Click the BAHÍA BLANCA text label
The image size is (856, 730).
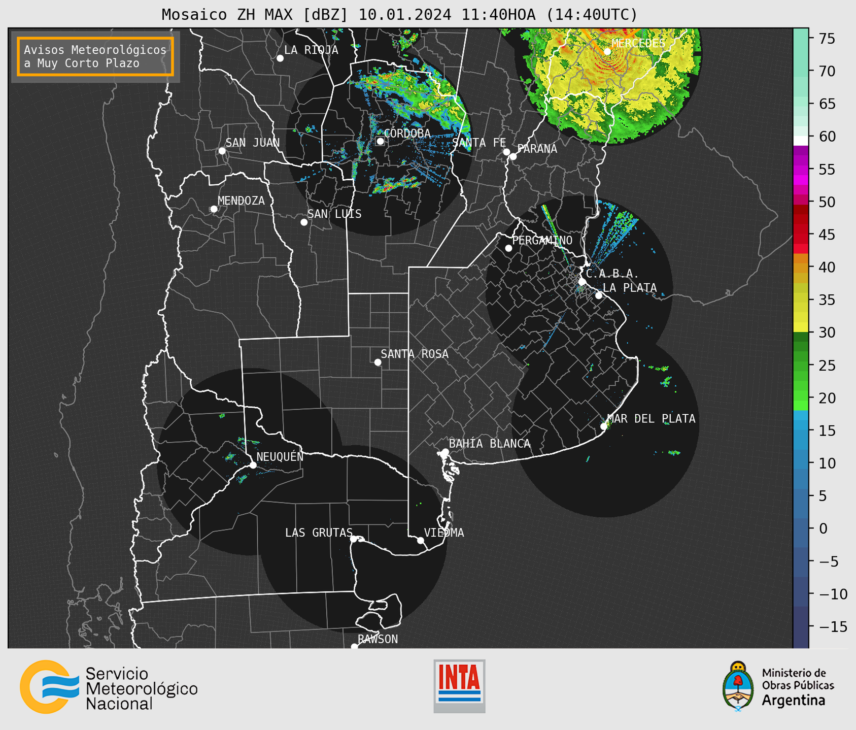(490, 444)
